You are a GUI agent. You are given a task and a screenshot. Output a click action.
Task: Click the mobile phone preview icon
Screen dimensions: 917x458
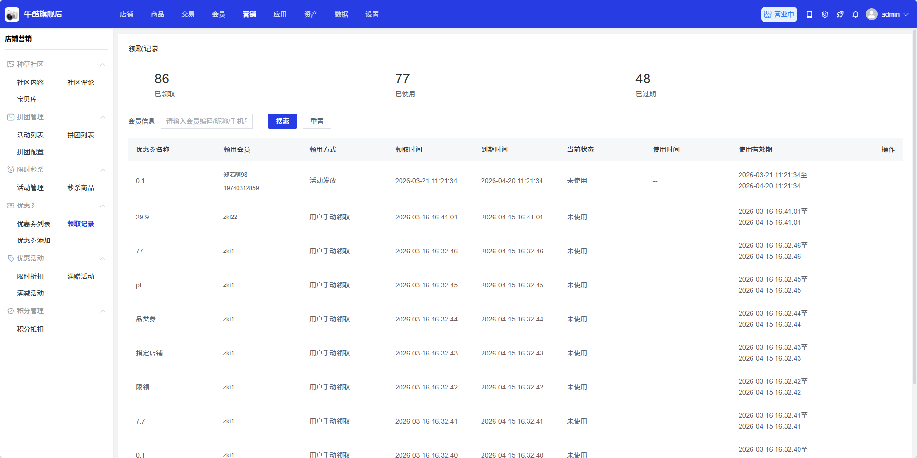(809, 14)
